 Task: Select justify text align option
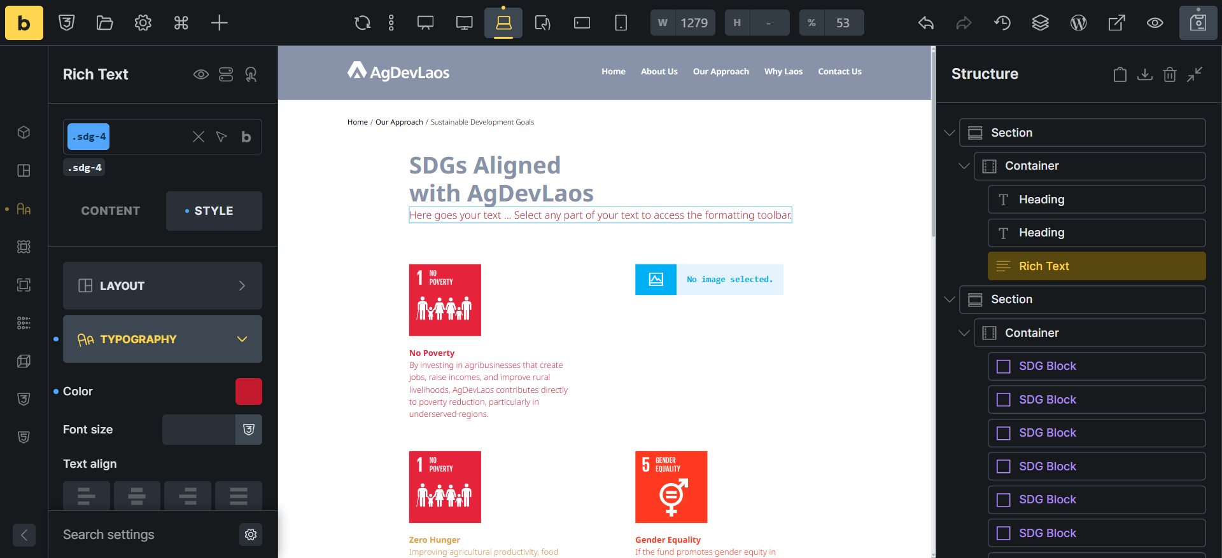239,496
